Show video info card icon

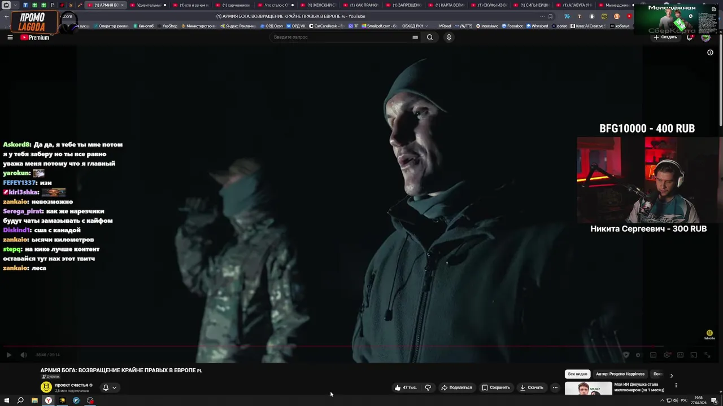(710, 52)
